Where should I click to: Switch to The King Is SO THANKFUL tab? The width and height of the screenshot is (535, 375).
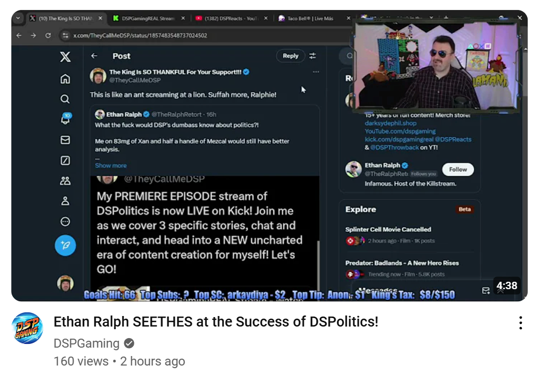point(66,18)
